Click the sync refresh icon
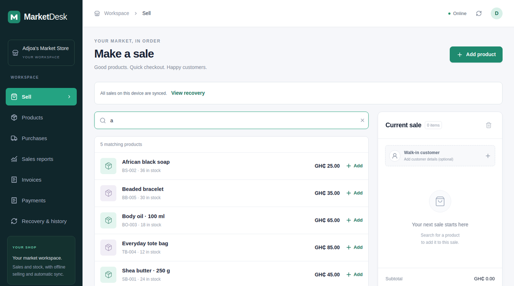 (478, 14)
